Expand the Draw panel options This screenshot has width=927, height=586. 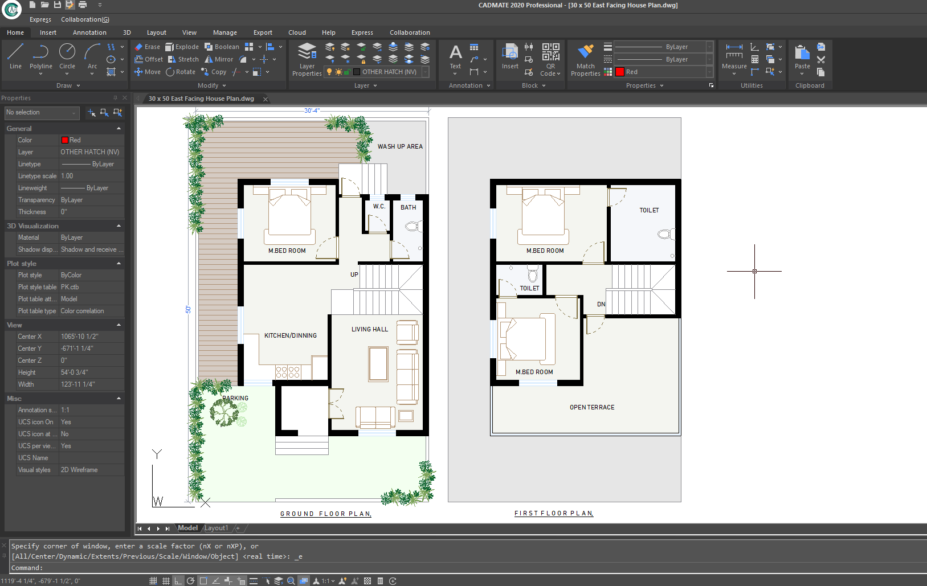click(x=68, y=85)
